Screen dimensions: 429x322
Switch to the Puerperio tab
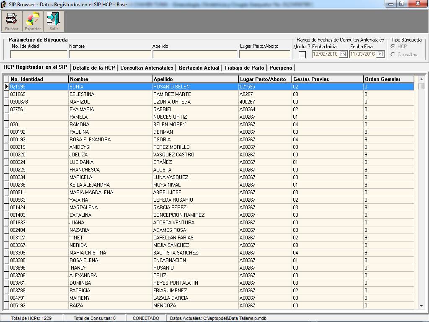[281, 68]
